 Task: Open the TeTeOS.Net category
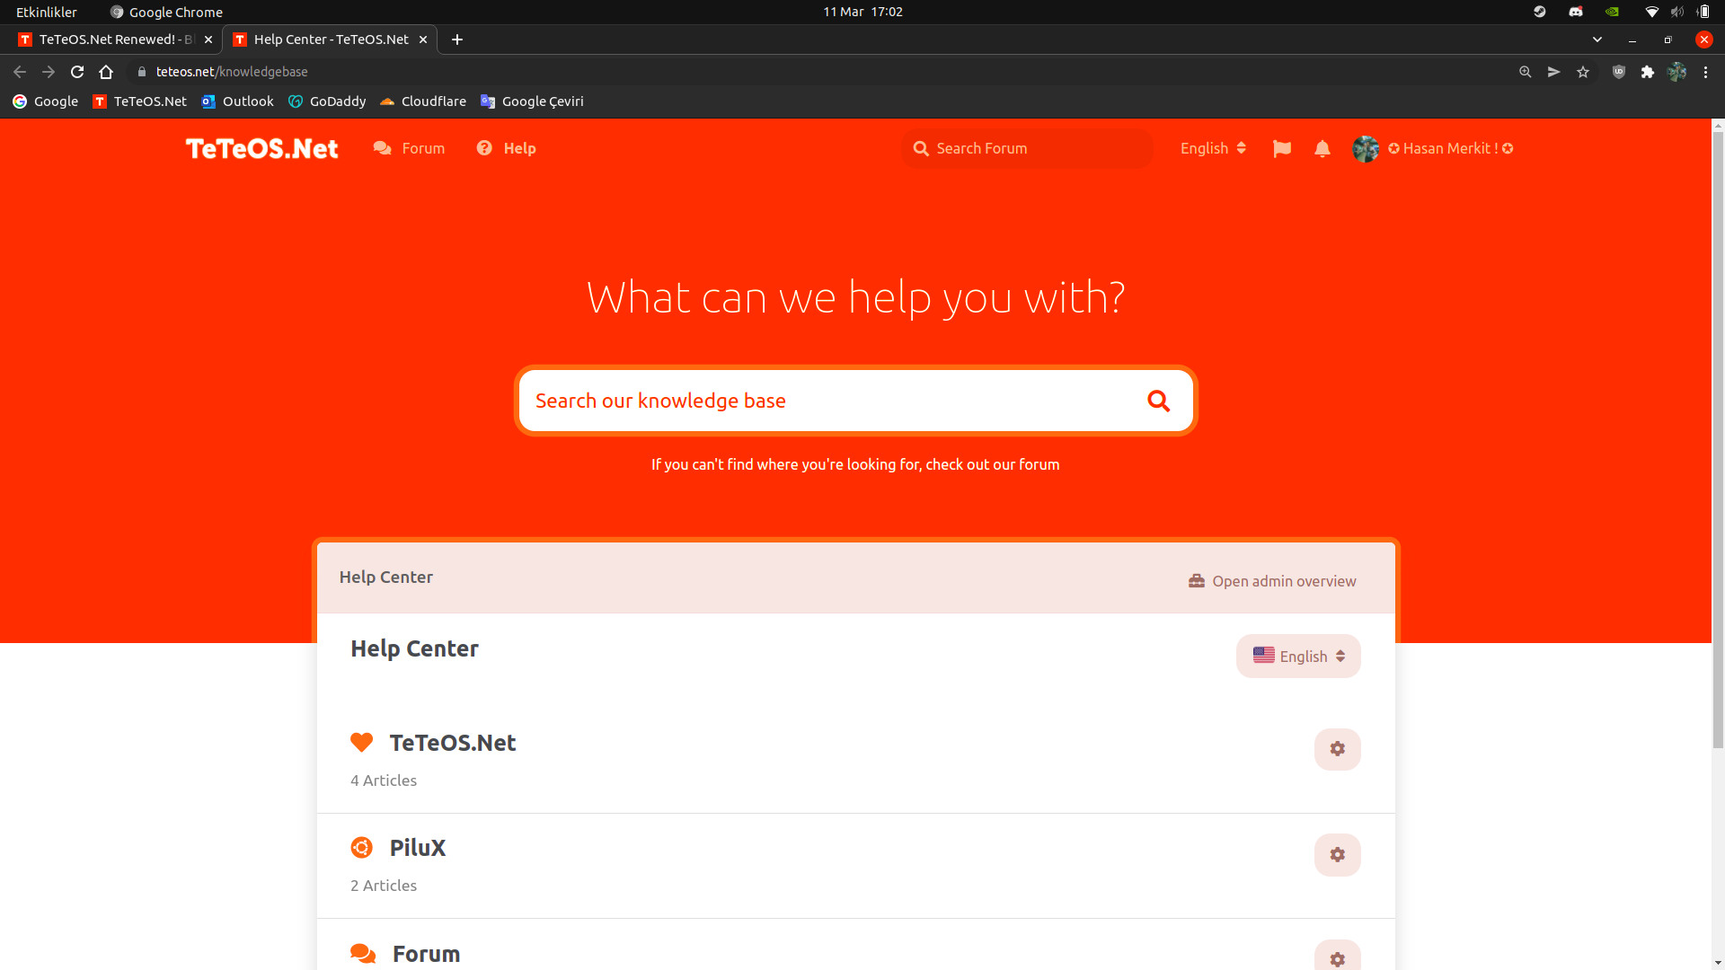452,743
